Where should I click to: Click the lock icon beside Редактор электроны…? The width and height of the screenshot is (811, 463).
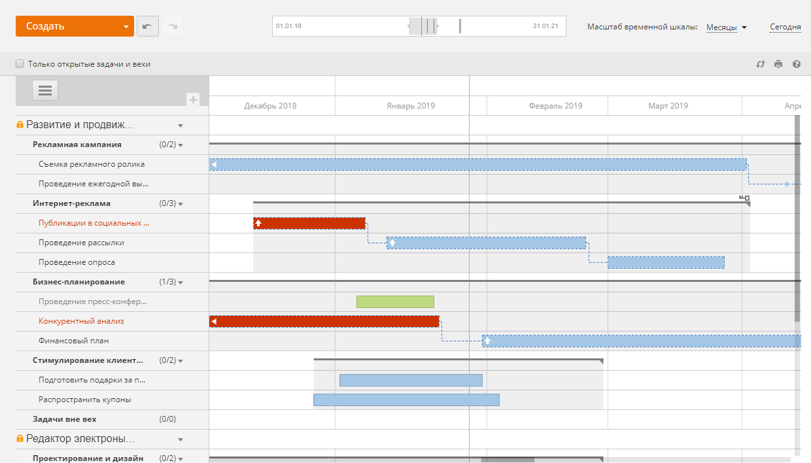coord(20,439)
